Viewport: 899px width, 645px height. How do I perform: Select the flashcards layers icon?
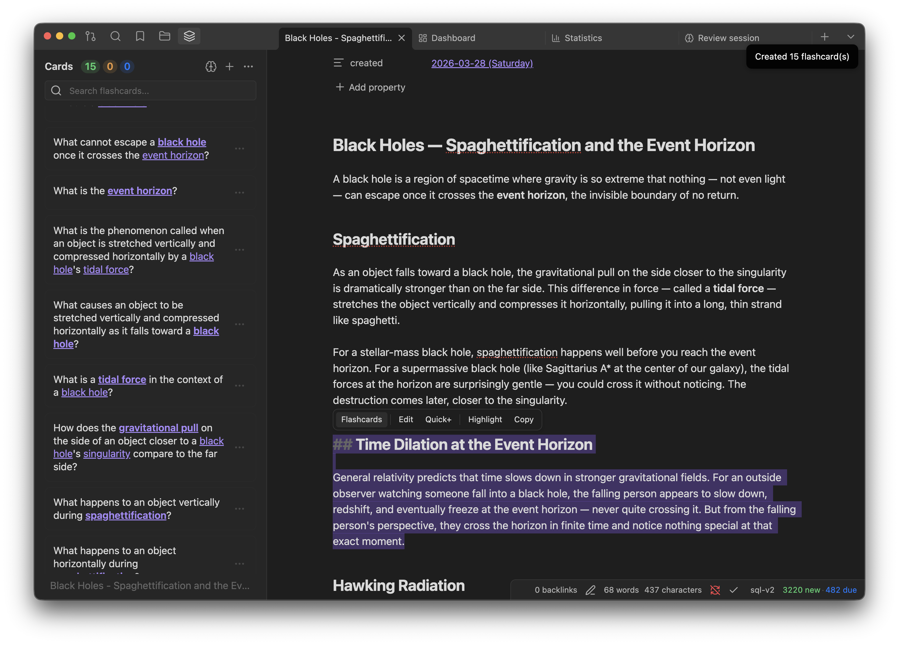[x=189, y=36]
